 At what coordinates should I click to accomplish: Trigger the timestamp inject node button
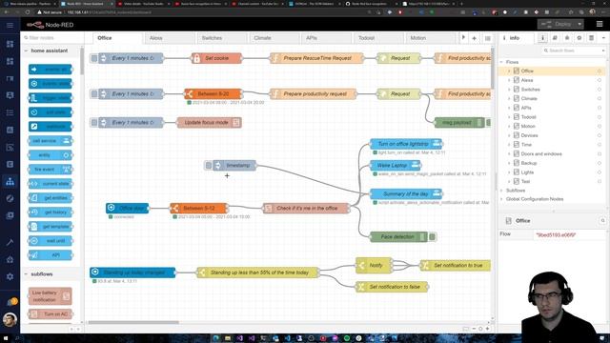point(209,165)
